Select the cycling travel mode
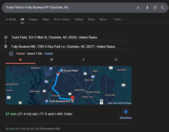This screenshot has height=132, width=169. (116, 60)
